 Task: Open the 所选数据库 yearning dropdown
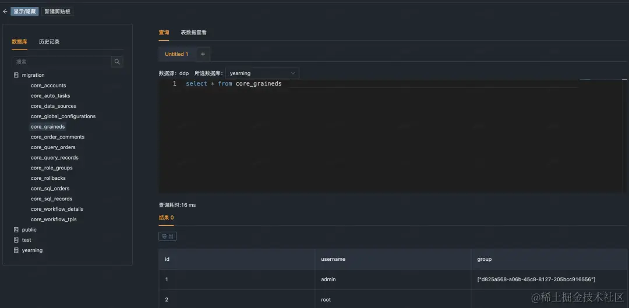(x=262, y=73)
